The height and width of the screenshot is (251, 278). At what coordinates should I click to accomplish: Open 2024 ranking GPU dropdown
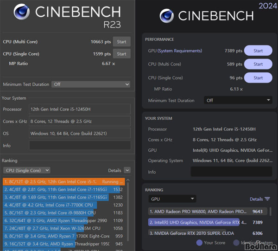172,199
